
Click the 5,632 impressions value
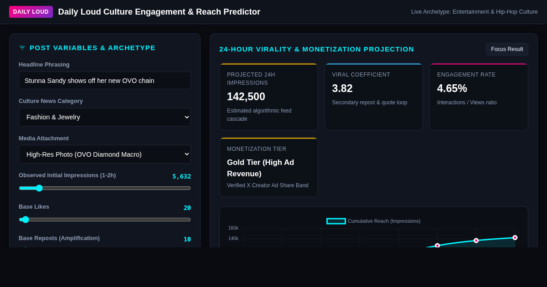tap(181, 176)
